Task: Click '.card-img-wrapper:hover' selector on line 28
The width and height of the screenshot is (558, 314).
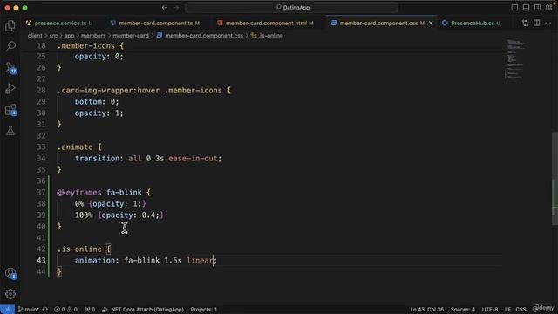Action: click(x=108, y=91)
